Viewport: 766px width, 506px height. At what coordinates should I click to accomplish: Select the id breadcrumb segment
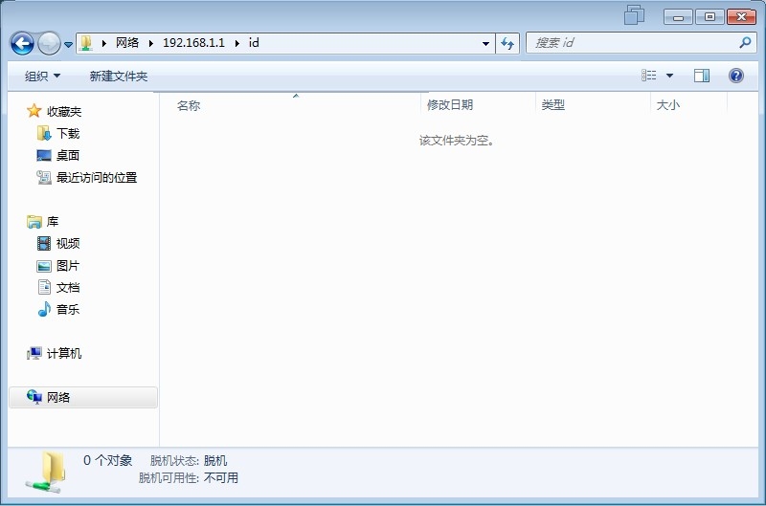tap(254, 43)
